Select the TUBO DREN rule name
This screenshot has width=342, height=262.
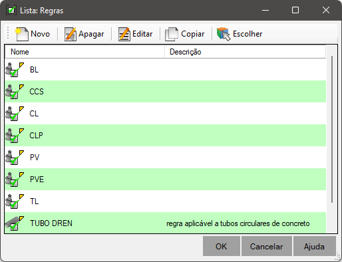(51, 223)
